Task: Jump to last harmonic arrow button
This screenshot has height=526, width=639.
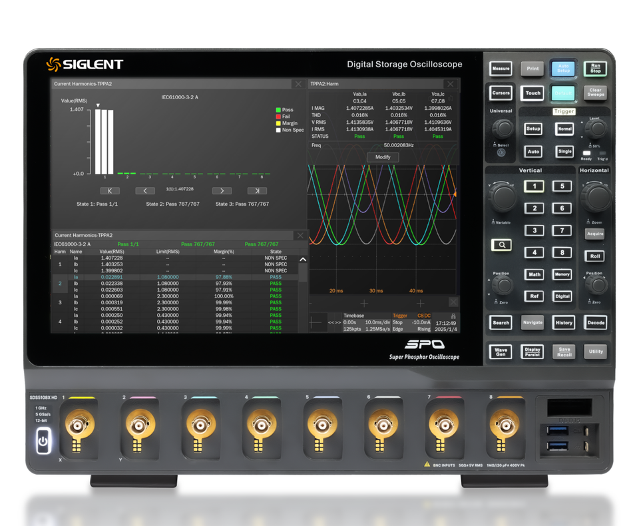Action: [257, 191]
